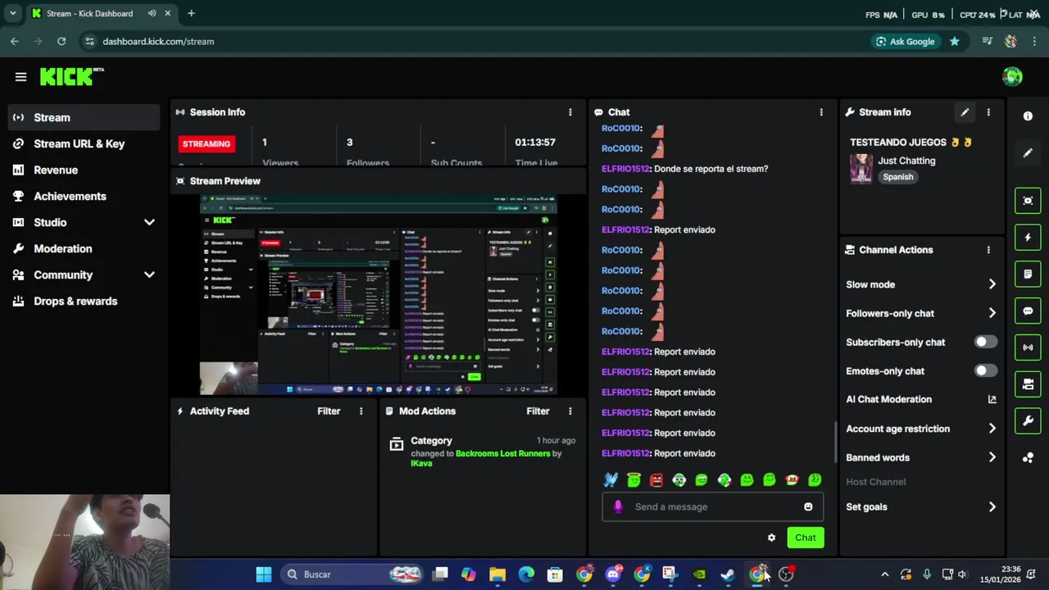Toggle the camera icon in right rail
The image size is (1049, 590).
coord(1028,384)
